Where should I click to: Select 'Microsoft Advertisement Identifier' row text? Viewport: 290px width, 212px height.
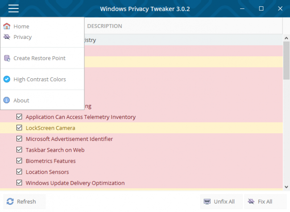point(69,139)
